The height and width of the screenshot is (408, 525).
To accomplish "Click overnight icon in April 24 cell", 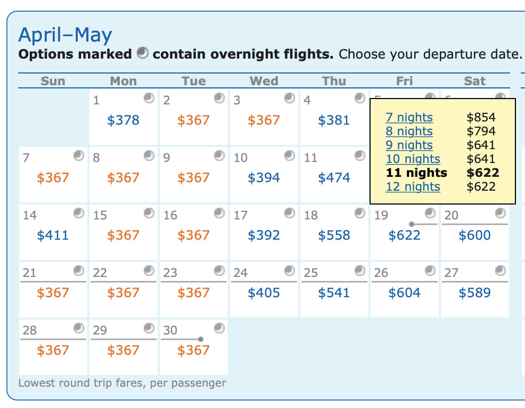I will 290,271.
